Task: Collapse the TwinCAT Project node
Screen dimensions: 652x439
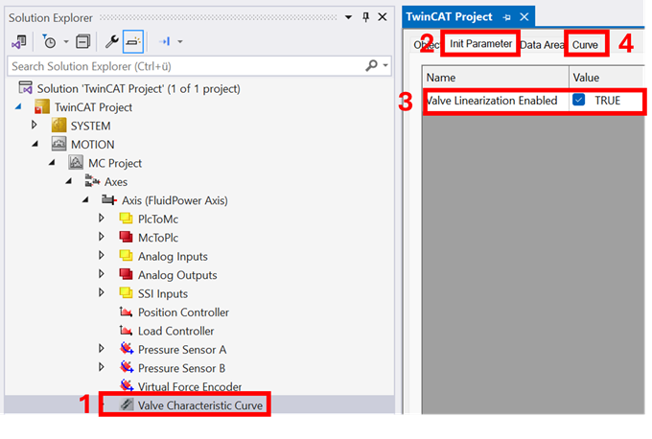Action: point(18,107)
